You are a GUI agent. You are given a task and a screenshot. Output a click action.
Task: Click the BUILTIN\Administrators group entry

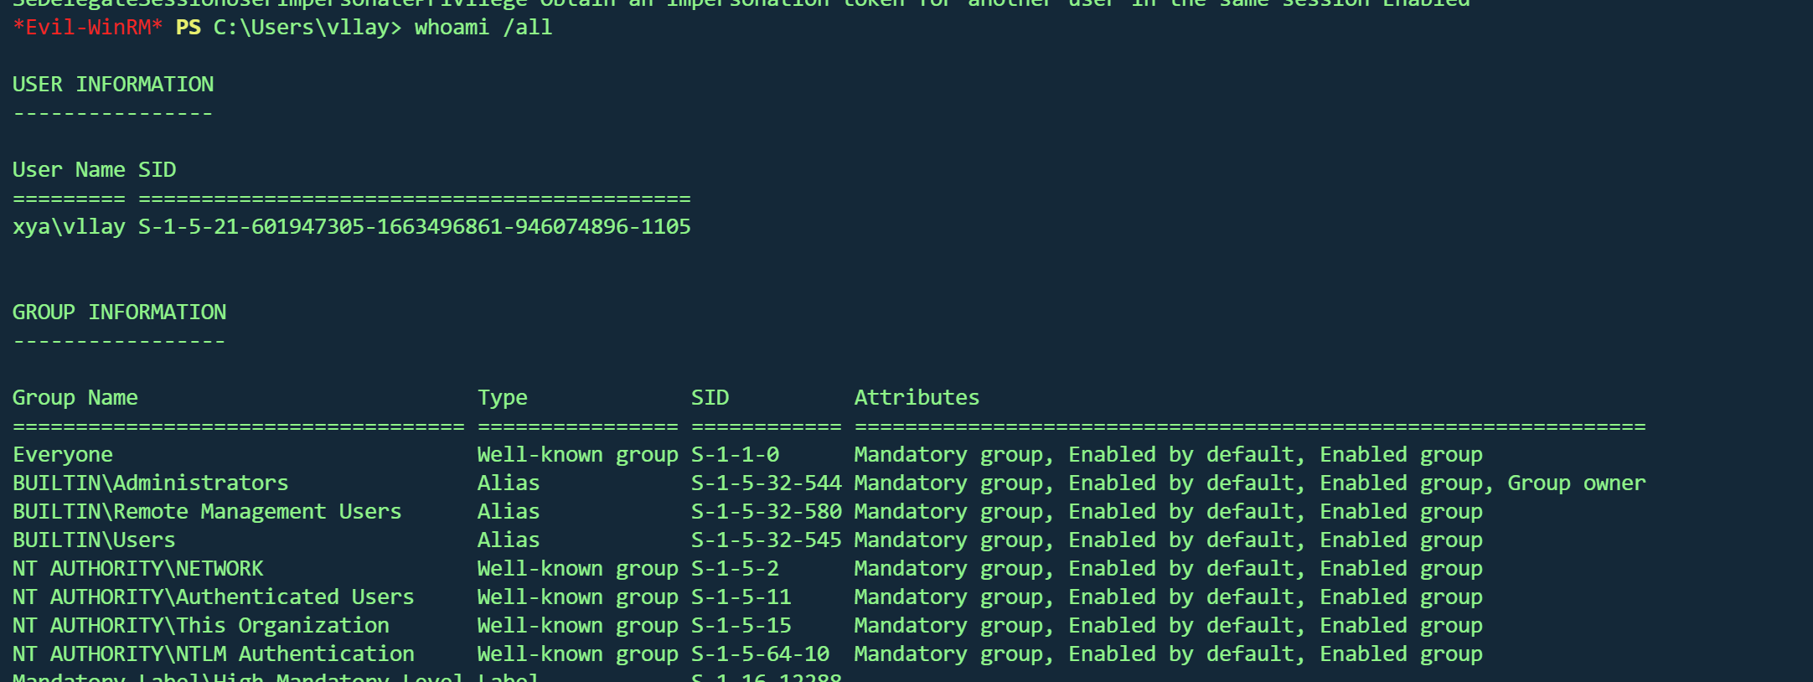pyautogui.click(x=151, y=483)
